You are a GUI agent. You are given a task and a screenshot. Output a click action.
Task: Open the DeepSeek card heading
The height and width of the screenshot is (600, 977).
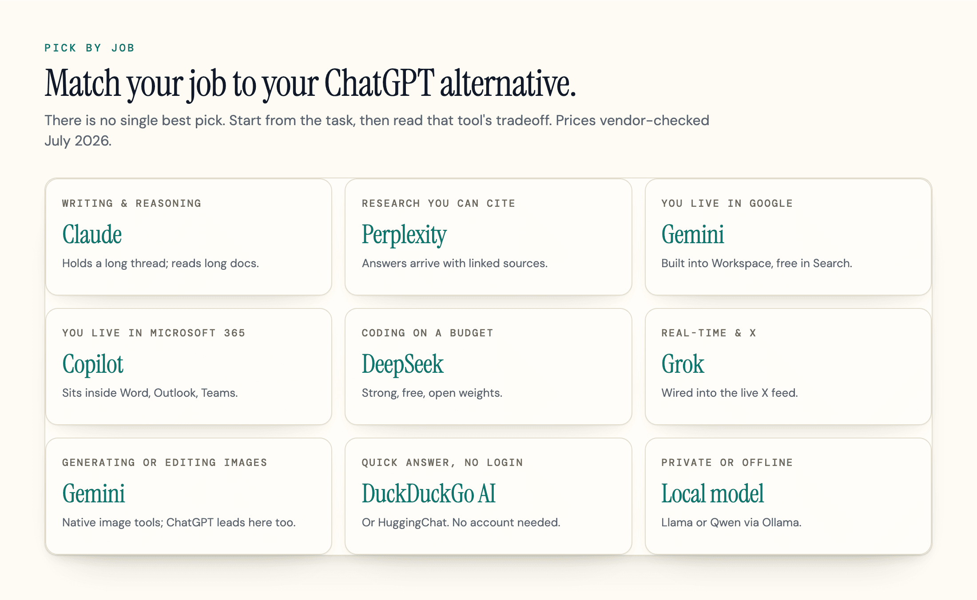402,365
